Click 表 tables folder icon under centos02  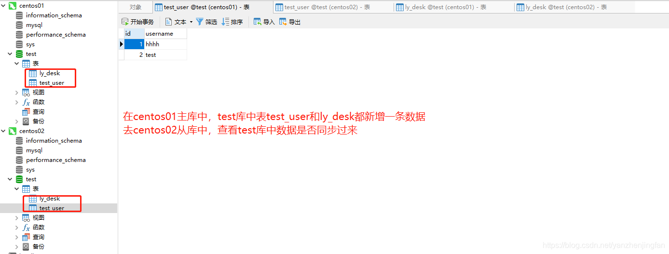pyautogui.click(x=26, y=189)
